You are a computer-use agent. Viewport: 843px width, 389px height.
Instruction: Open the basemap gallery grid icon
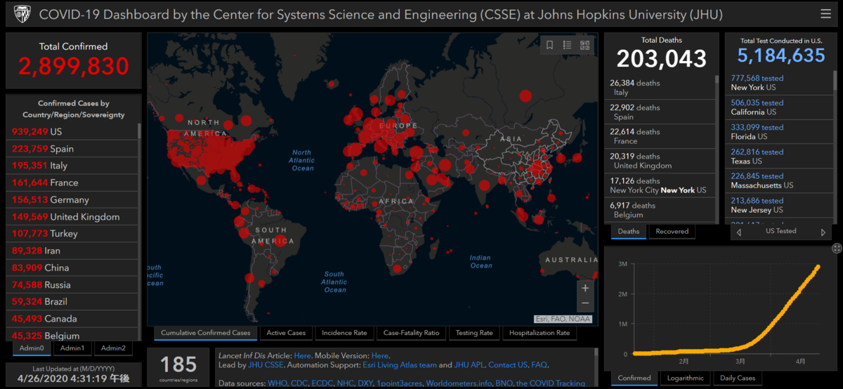point(585,45)
